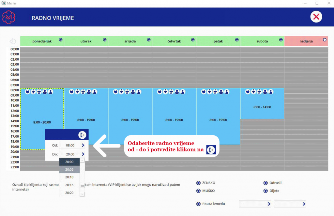Choose 20:20 from the time list
Image resolution: width=334 pixels, height=216 pixels.
pyautogui.click(x=69, y=193)
